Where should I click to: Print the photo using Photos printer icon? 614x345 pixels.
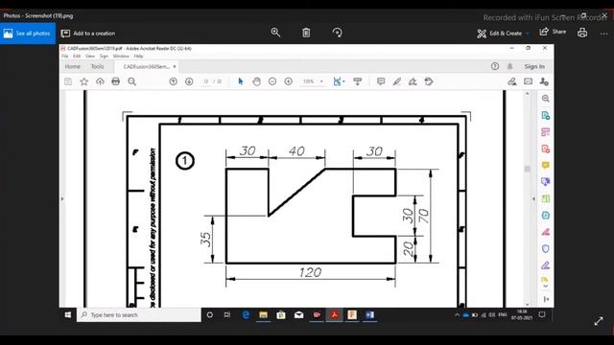[582, 33]
